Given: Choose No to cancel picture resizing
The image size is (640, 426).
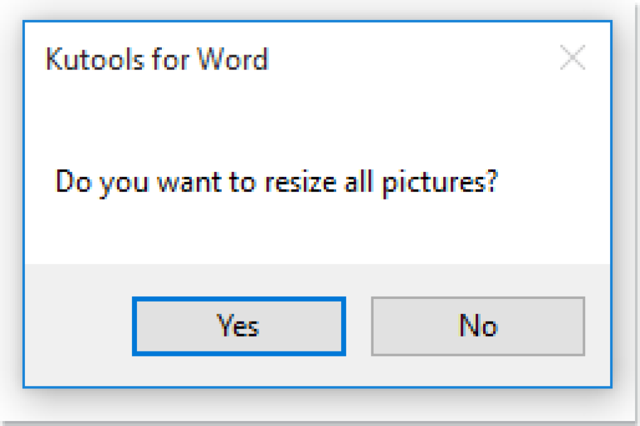Looking at the screenshot, I should [478, 327].
